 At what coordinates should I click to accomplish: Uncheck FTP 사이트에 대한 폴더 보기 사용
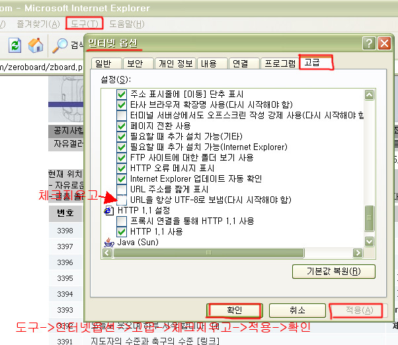coord(122,158)
